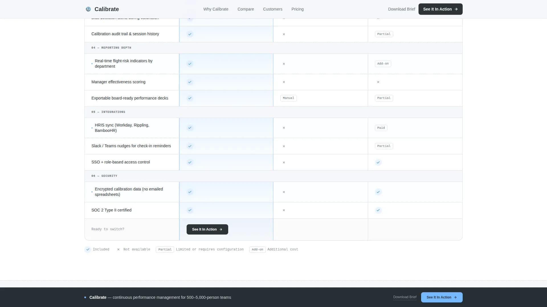Image resolution: width=547 pixels, height=307 pixels.
Task: Click 'Limited or requires configuration' legend text
Action: click(x=210, y=249)
